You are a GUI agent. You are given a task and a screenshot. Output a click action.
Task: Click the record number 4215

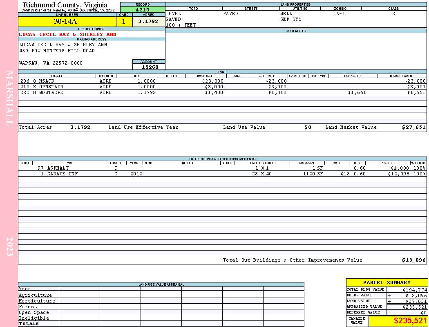143,9
